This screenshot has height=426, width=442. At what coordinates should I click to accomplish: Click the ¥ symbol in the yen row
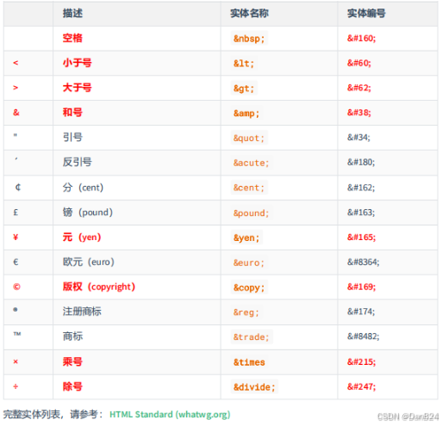(x=16, y=237)
